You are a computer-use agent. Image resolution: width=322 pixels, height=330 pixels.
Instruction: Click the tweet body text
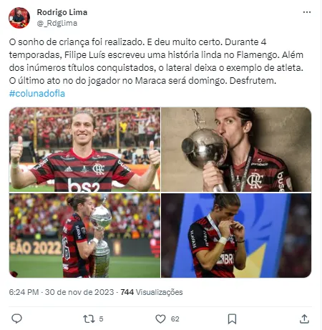click(156, 62)
